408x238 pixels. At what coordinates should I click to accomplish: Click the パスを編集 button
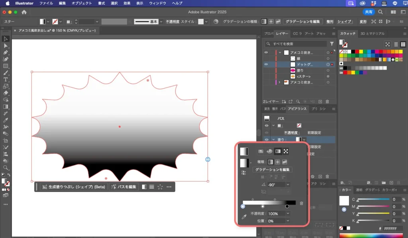(x=124, y=187)
